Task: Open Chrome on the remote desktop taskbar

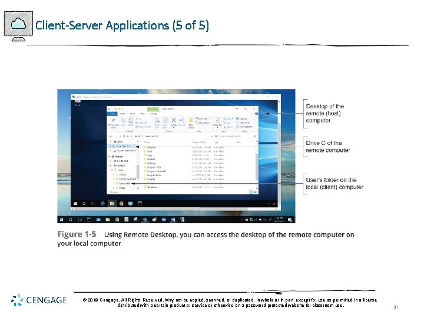Action: click(121, 204)
